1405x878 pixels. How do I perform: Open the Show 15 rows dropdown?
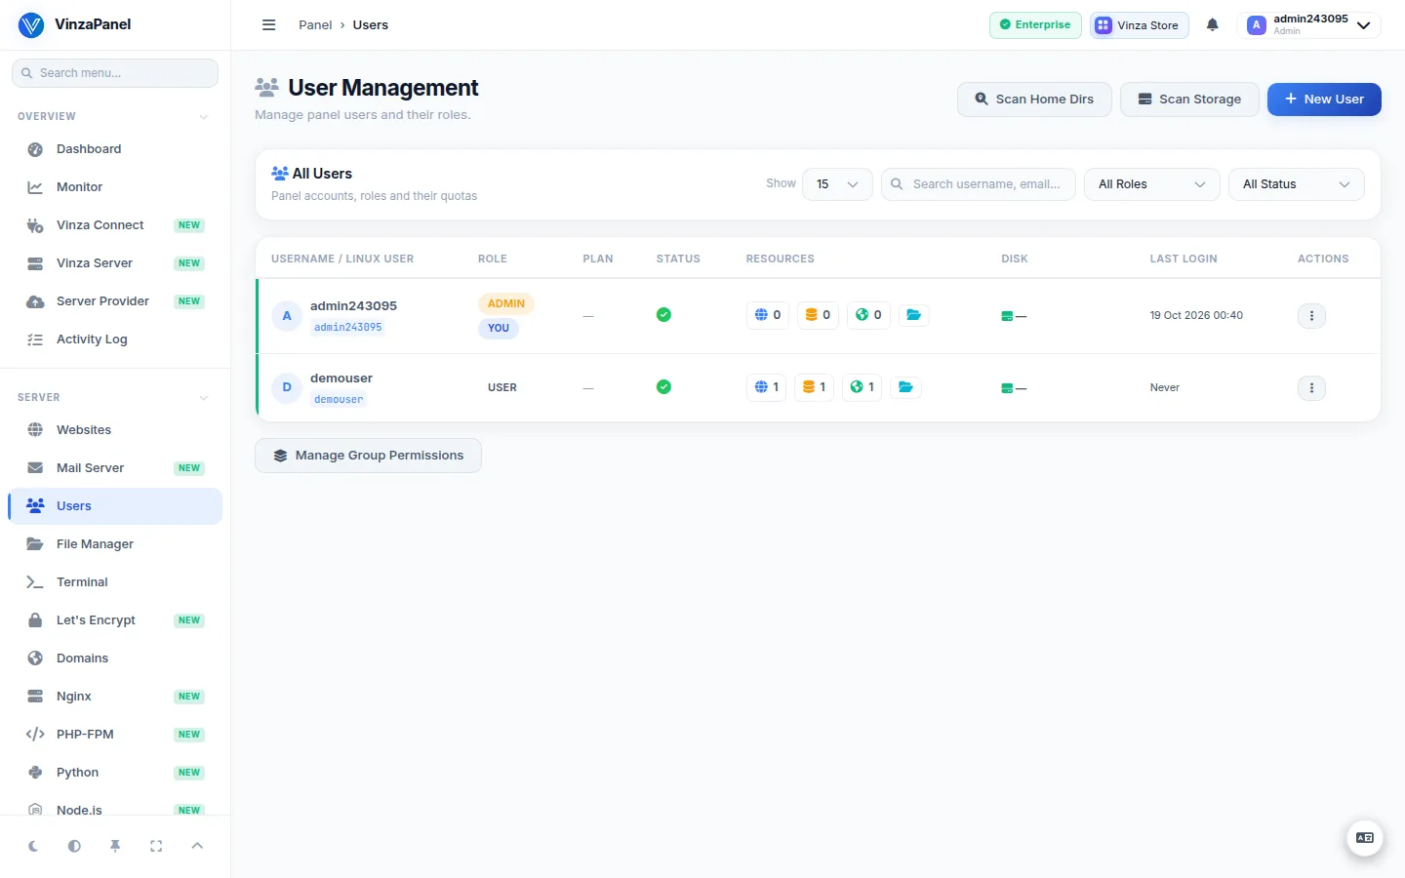[x=837, y=184]
